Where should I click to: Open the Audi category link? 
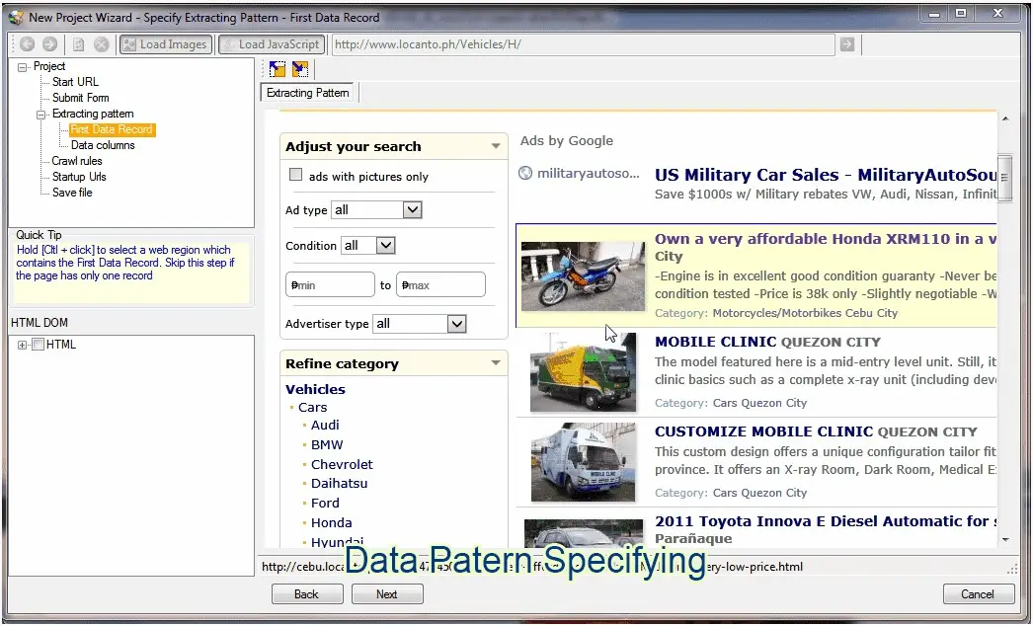[325, 425]
